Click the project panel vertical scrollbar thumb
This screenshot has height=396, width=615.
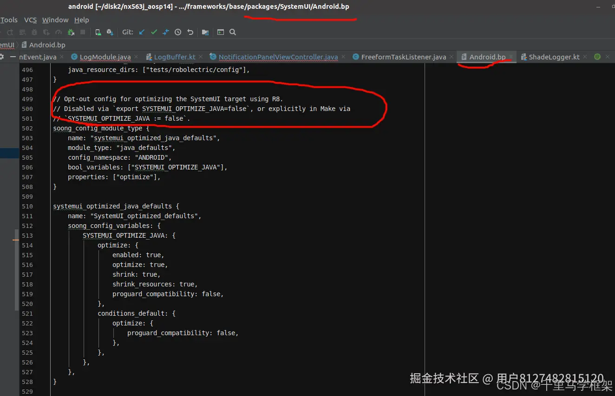click(x=17, y=269)
